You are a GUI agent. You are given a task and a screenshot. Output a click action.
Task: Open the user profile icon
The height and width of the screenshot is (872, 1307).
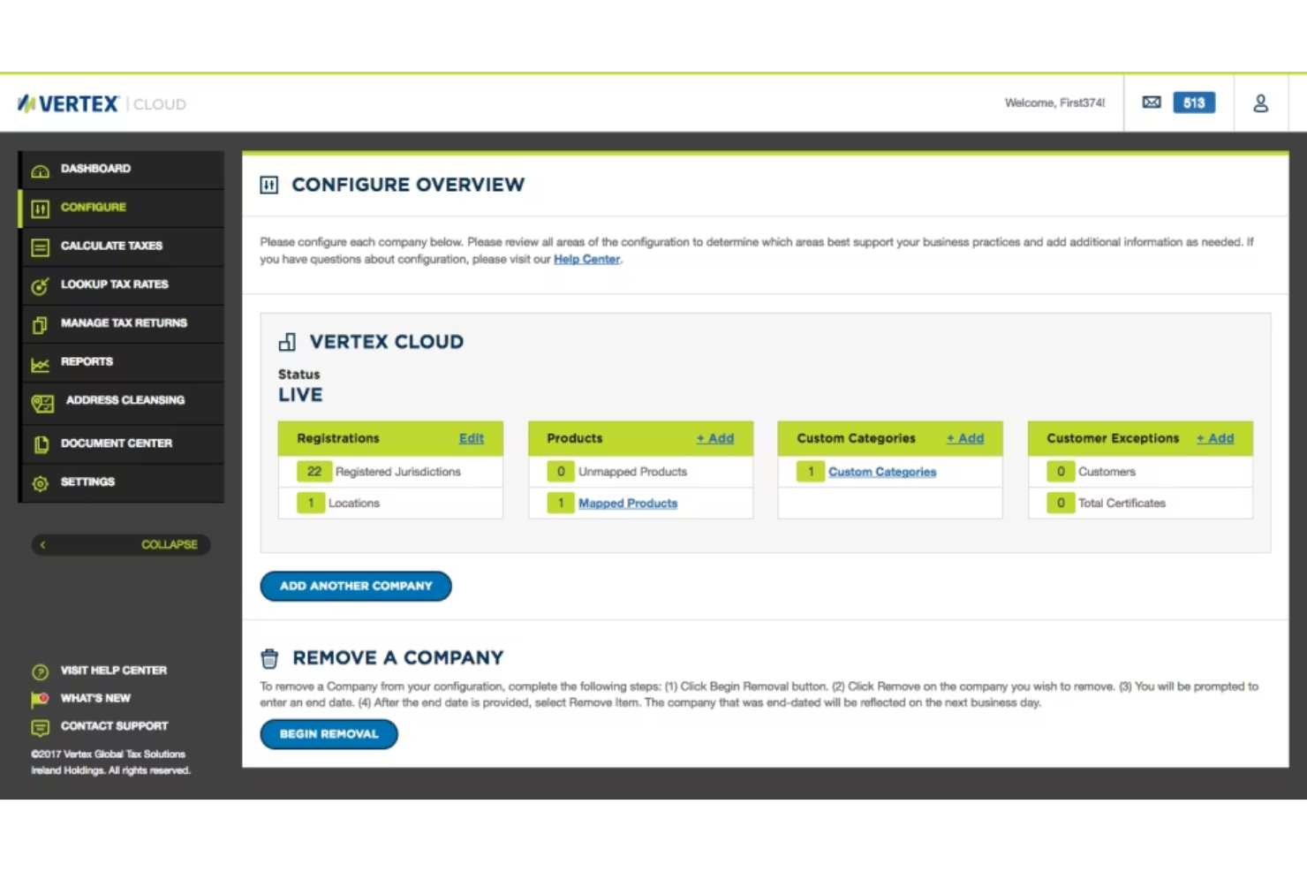coord(1261,103)
